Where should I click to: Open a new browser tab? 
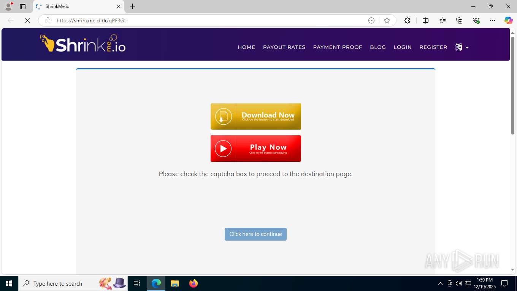coord(132,6)
